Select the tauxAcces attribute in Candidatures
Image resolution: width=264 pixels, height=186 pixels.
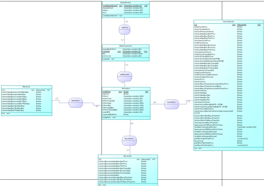[199, 141]
